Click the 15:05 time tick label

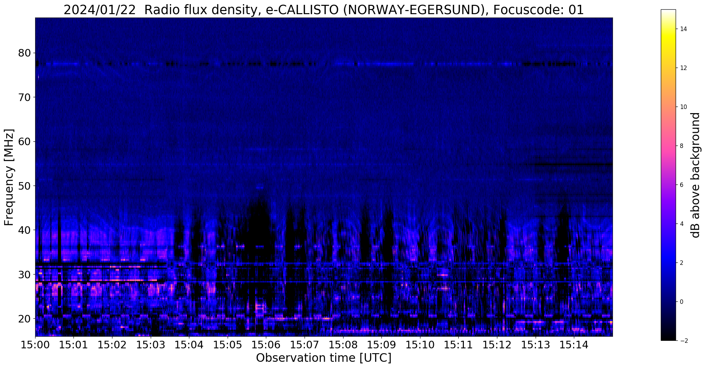pos(228,345)
